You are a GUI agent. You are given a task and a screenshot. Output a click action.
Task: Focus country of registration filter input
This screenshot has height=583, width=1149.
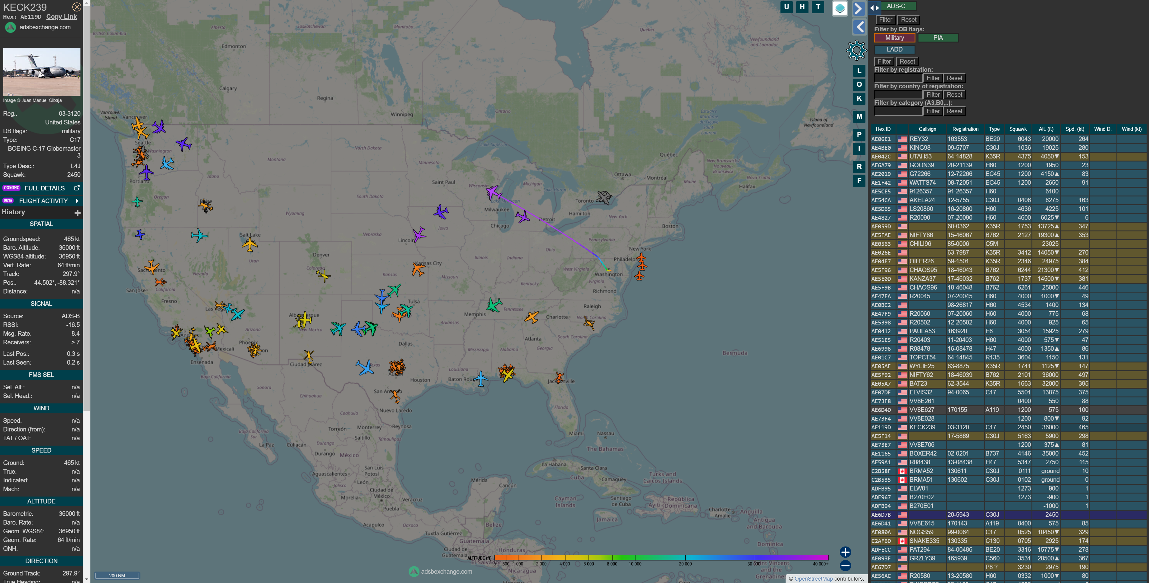click(x=898, y=95)
